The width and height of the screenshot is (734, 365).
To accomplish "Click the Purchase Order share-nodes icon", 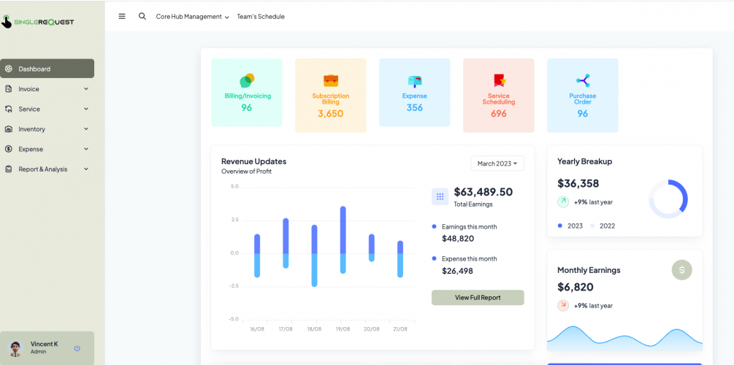I will (x=584, y=80).
